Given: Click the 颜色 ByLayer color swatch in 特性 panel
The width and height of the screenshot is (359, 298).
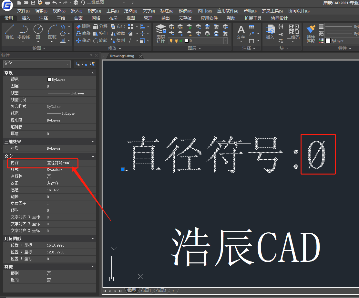Looking at the screenshot, I should tap(49, 80).
